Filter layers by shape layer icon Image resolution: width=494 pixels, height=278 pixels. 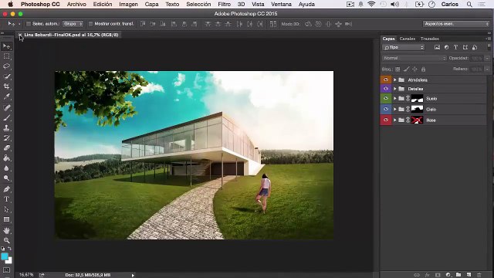point(465,47)
